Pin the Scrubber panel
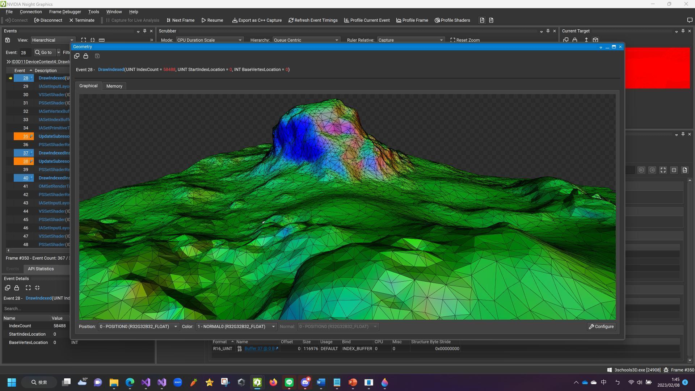This screenshot has width=695, height=391. pos(548,31)
